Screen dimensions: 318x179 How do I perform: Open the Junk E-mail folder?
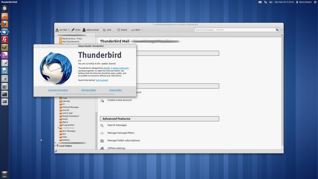[x=66, y=113]
